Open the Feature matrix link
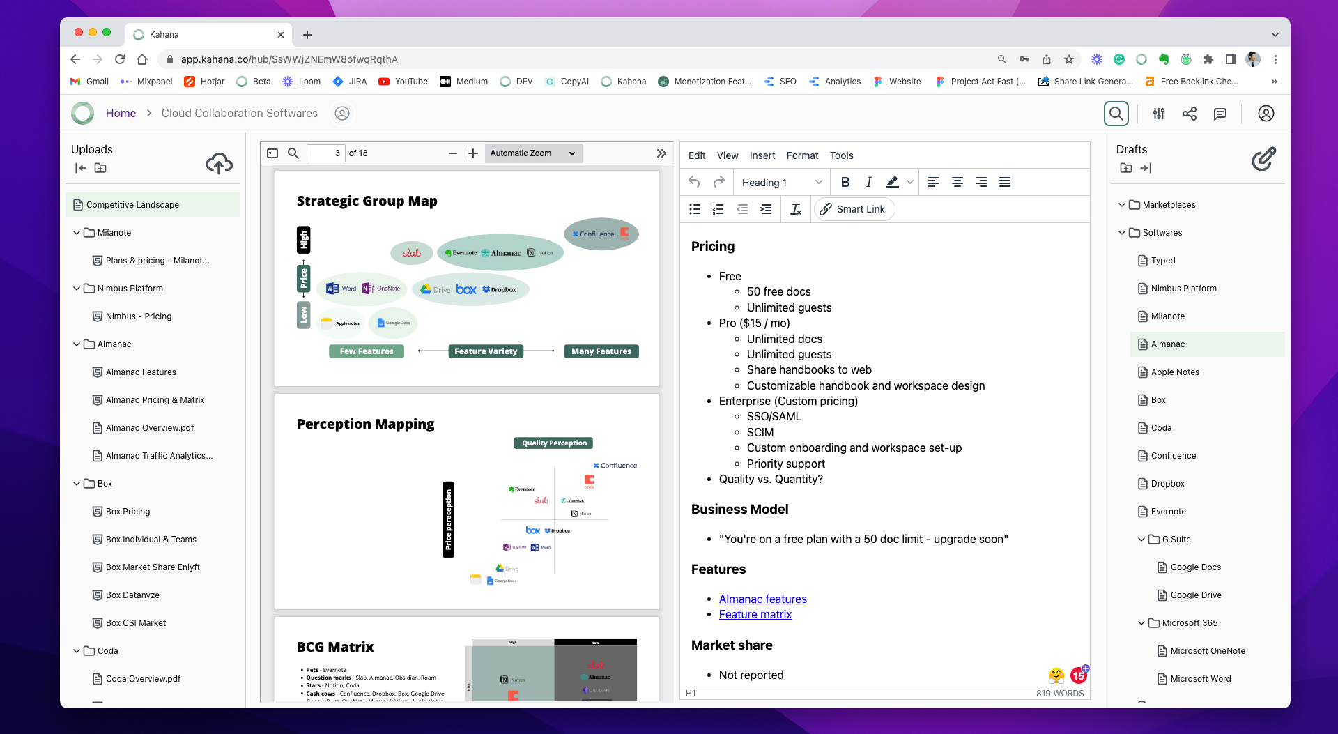 [x=755, y=614]
